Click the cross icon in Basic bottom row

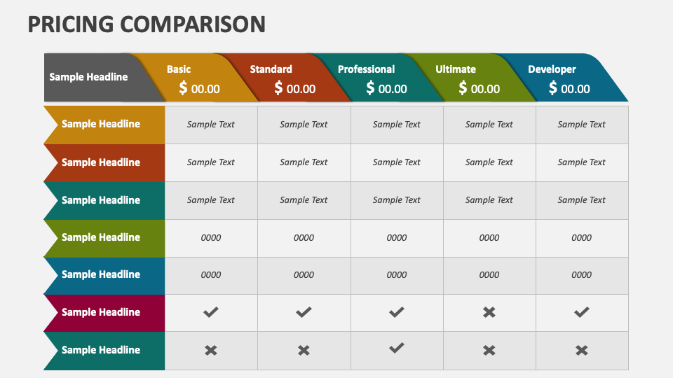point(211,350)
